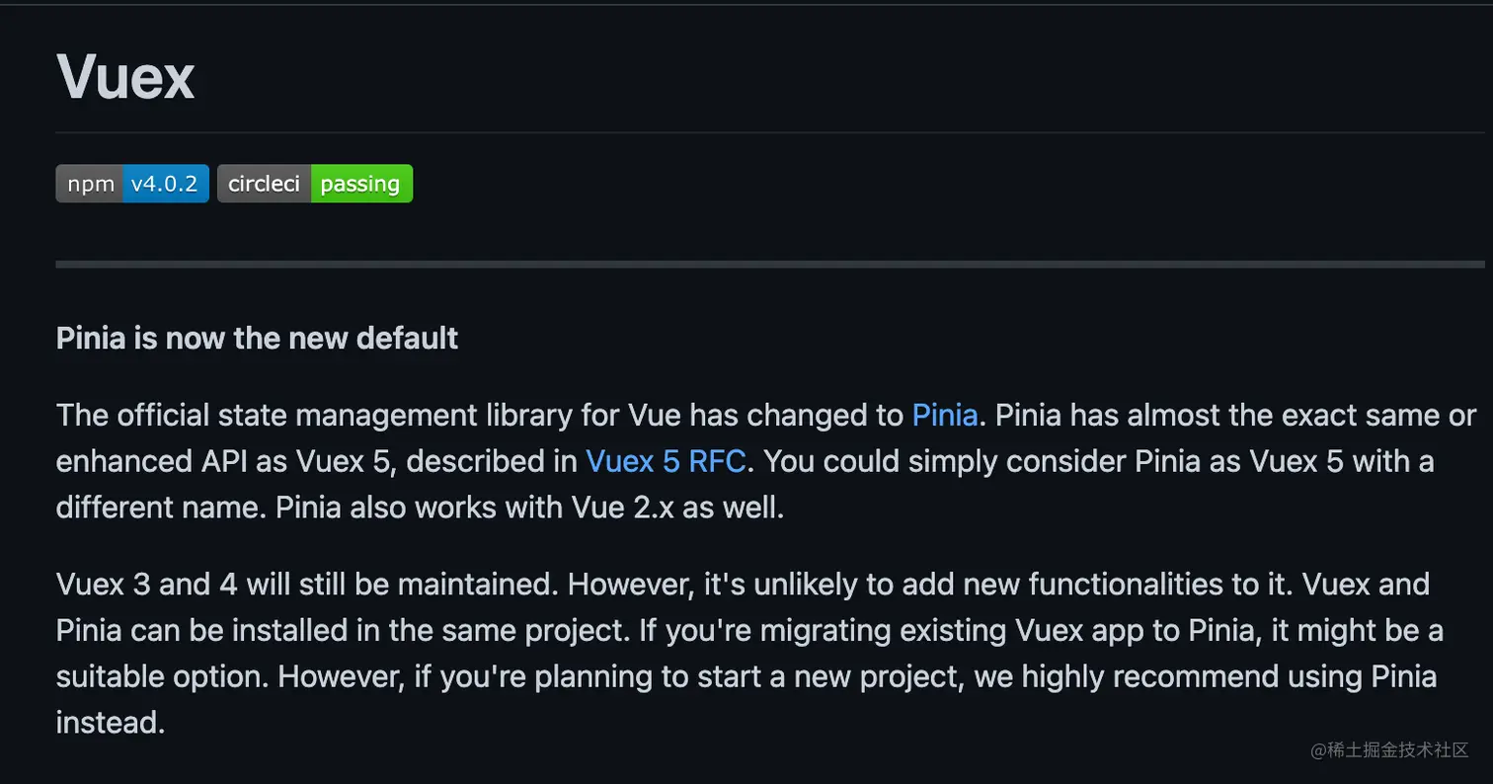Click the npm label on version badge
This screenshot has width=1493, height=784.
click(x=90, y=184)
